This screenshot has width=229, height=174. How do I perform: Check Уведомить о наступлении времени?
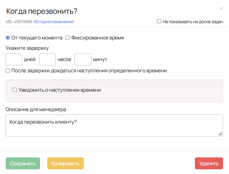point(15,90)
